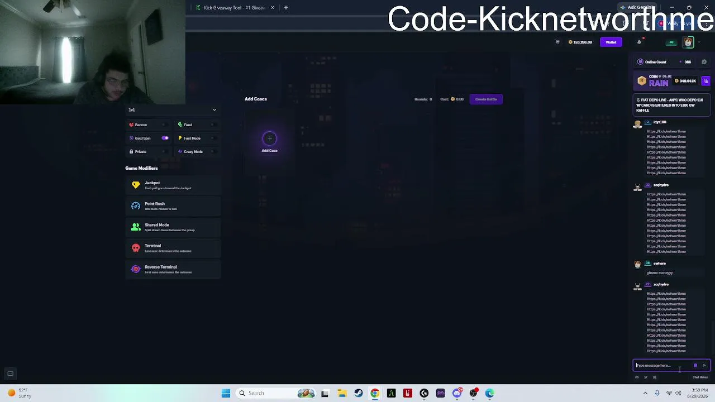The height and width of the screenshot is (402, 715).
Task: Open the notifications bell
Action: pos(639,42)
